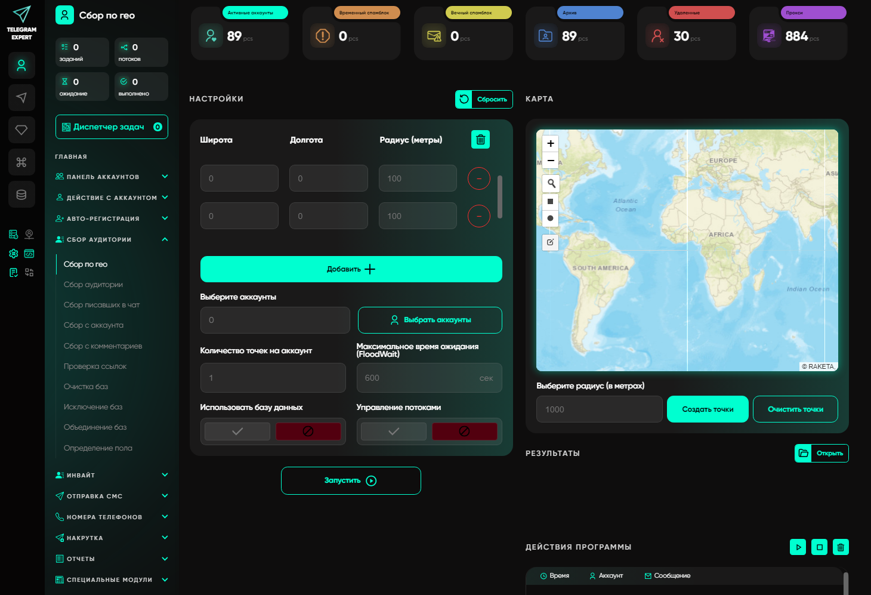Select the circle drawing tool on the map
871x595 pixels.
coord(551,218)
